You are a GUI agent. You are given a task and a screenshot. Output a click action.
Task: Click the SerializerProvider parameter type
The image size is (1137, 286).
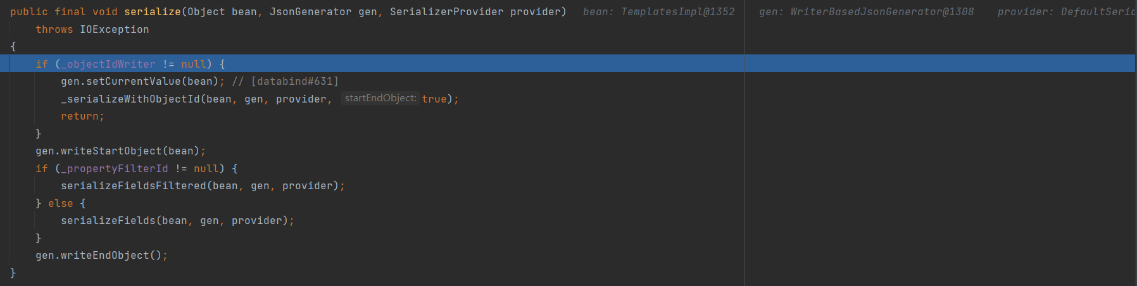click(446, 12)
